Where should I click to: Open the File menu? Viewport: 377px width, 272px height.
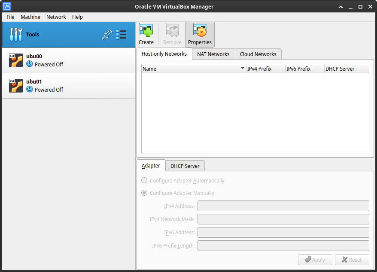(x=10, y=17)
